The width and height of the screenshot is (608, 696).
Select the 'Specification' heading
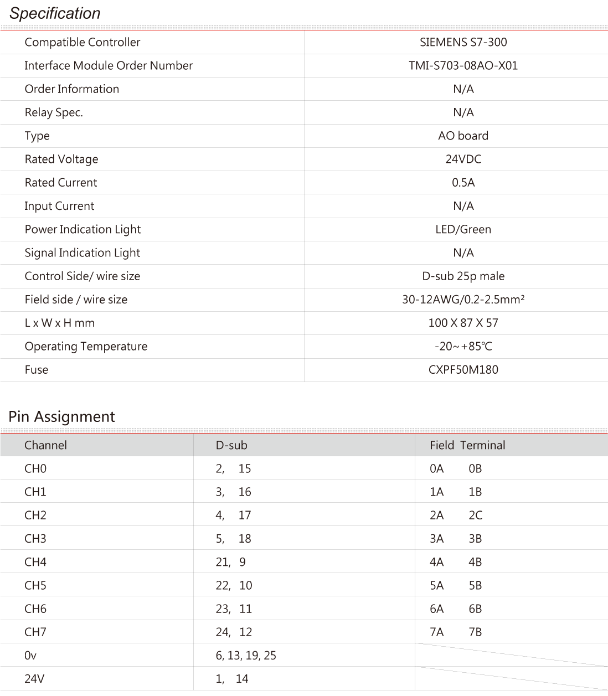[x=55, y=13]
